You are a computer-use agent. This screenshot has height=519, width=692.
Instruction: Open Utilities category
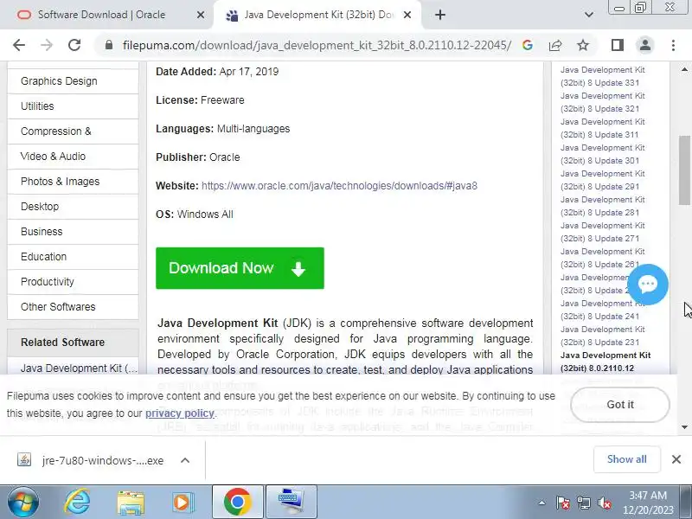73,106
